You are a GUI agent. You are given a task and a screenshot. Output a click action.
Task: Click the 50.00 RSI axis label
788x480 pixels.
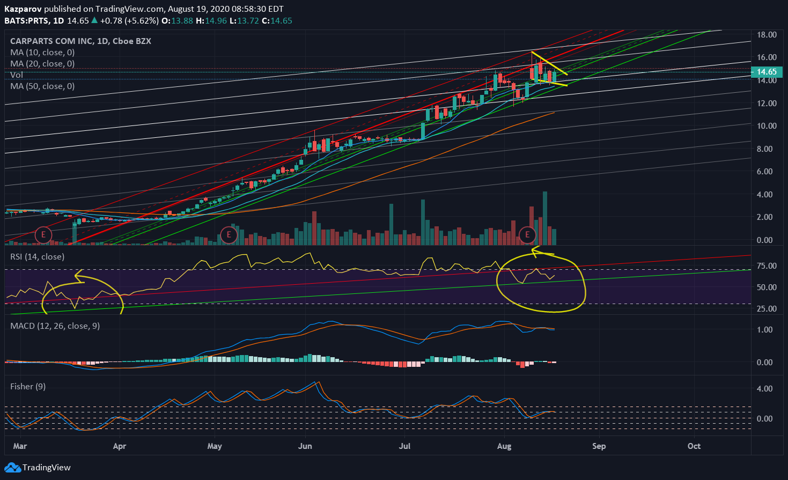(x=767, y=287)
